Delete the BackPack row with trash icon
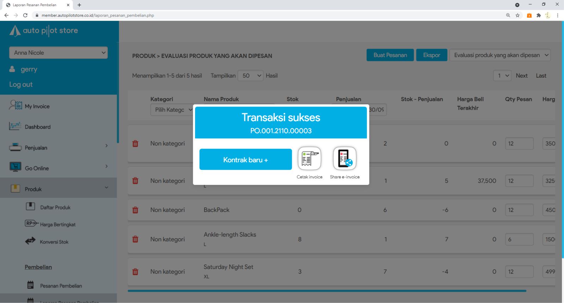Image resolution: width=564 pixels, height=303 pixels. click(x=135, y=210)
